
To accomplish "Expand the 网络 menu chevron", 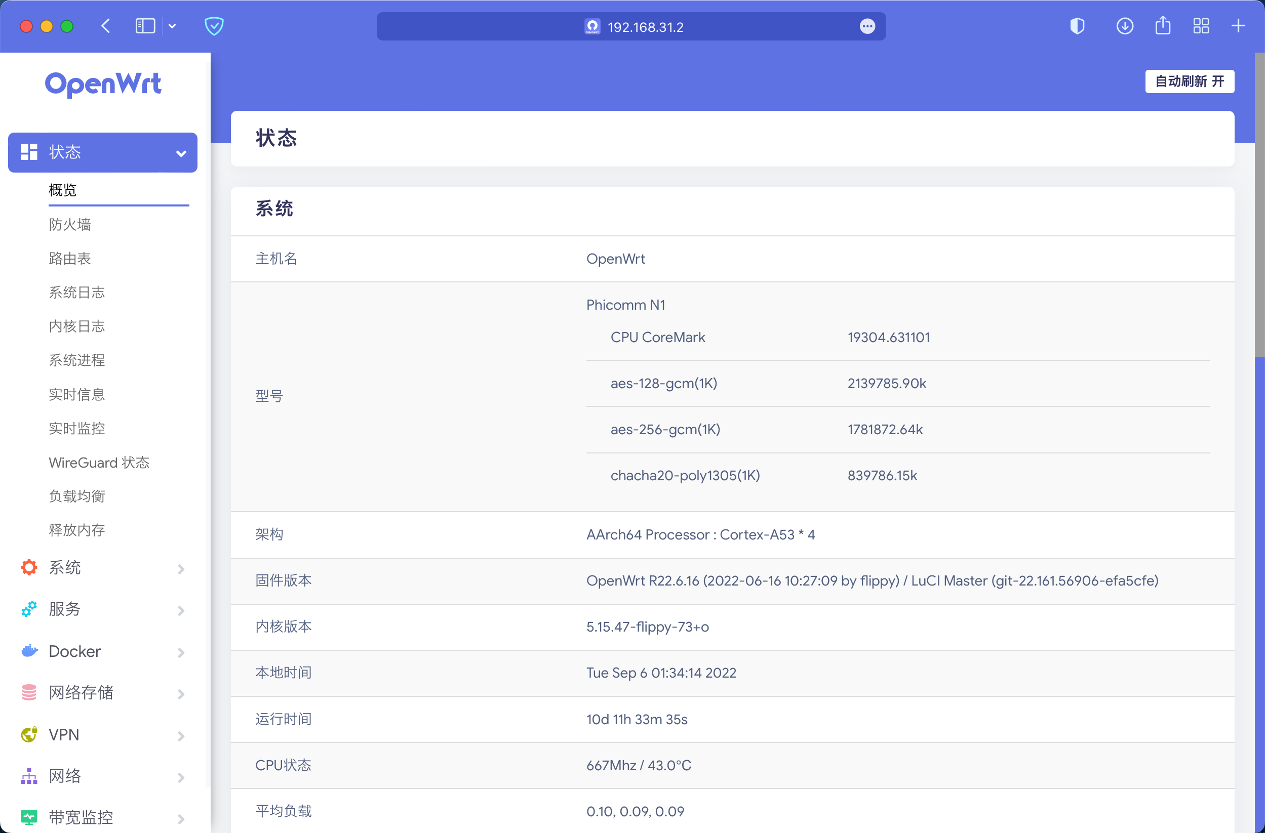I will (181, 777).
